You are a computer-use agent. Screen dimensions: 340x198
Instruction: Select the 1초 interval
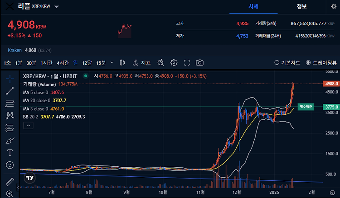[7, 63]
